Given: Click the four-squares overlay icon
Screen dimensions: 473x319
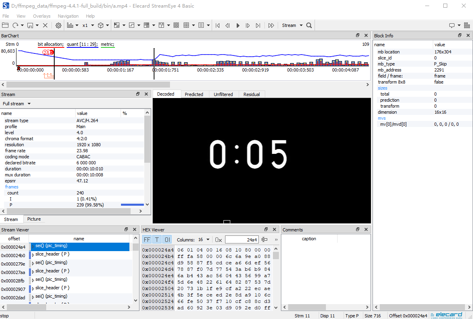Looking at the screenshot, I should pos(176,25).
